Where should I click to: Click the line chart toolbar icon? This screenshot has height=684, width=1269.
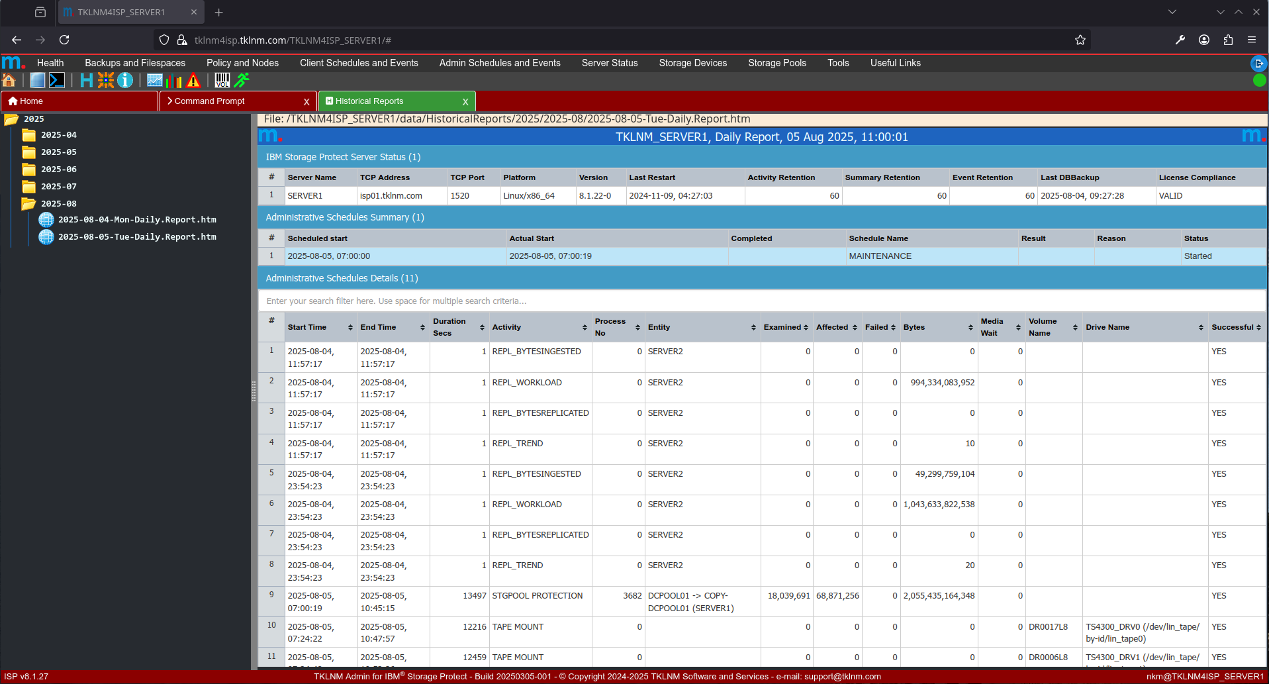click(155, 81)
